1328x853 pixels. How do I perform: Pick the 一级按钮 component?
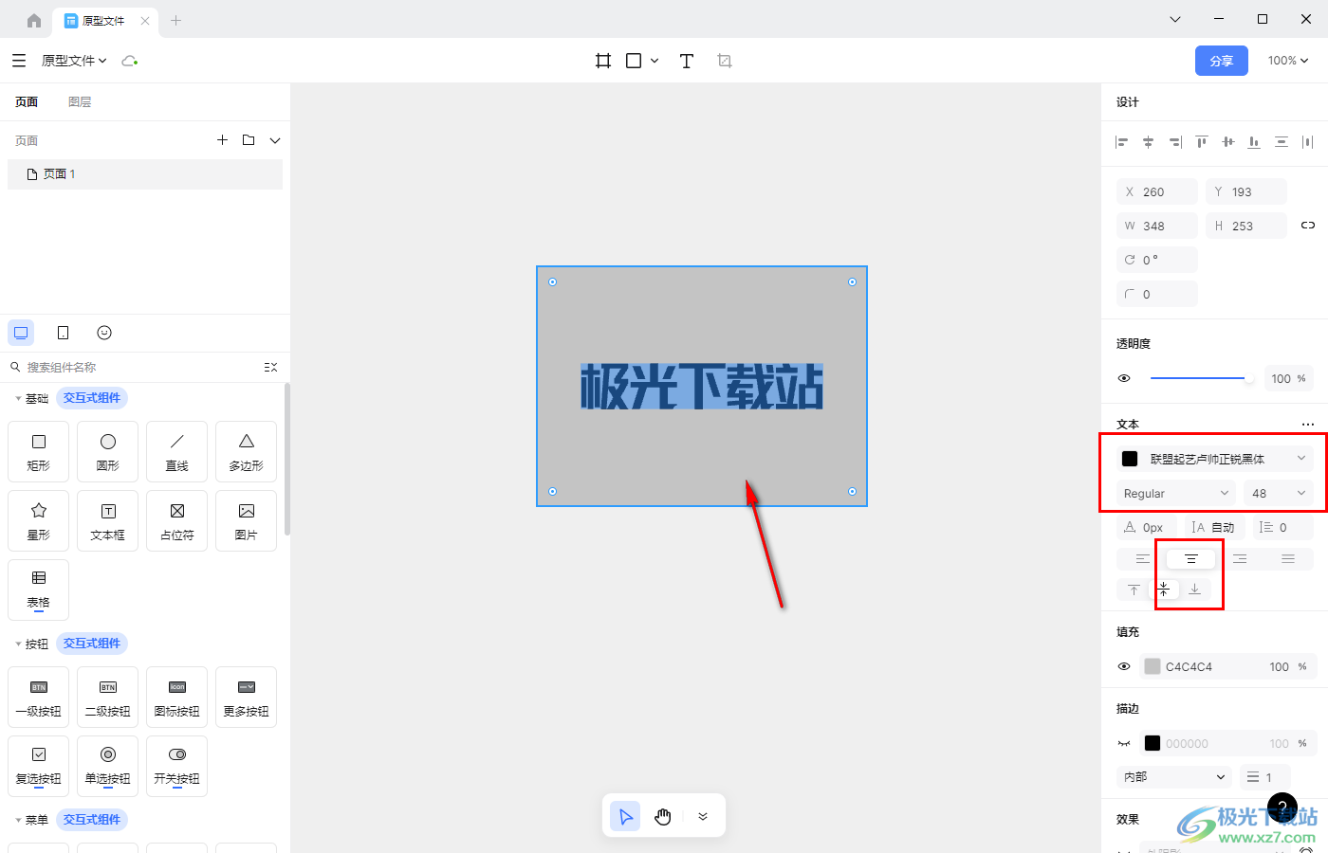click(39, 698)
